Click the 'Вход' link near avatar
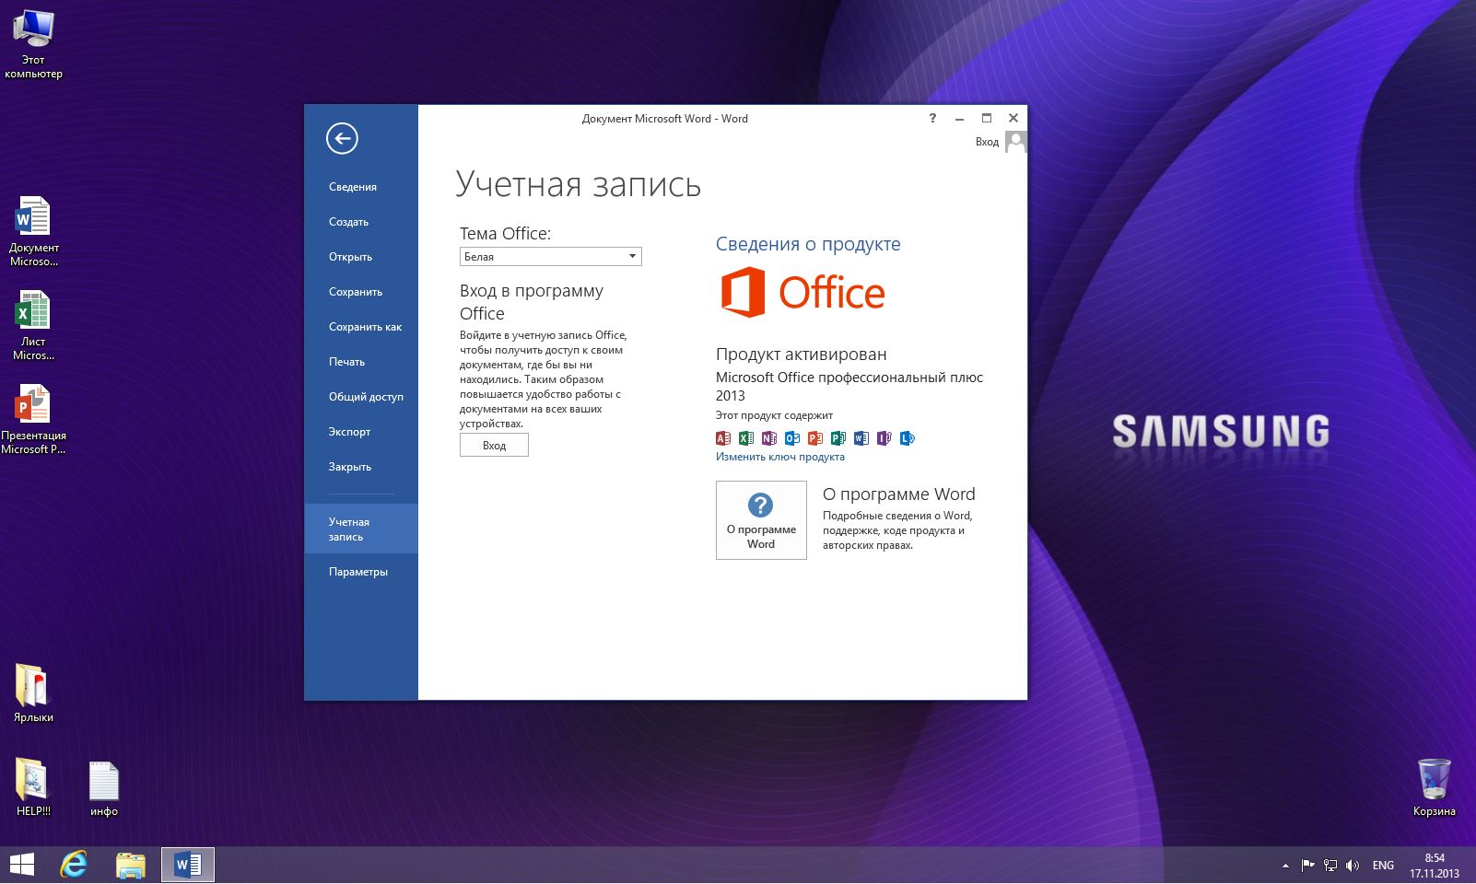 click(x=987, y=142)
